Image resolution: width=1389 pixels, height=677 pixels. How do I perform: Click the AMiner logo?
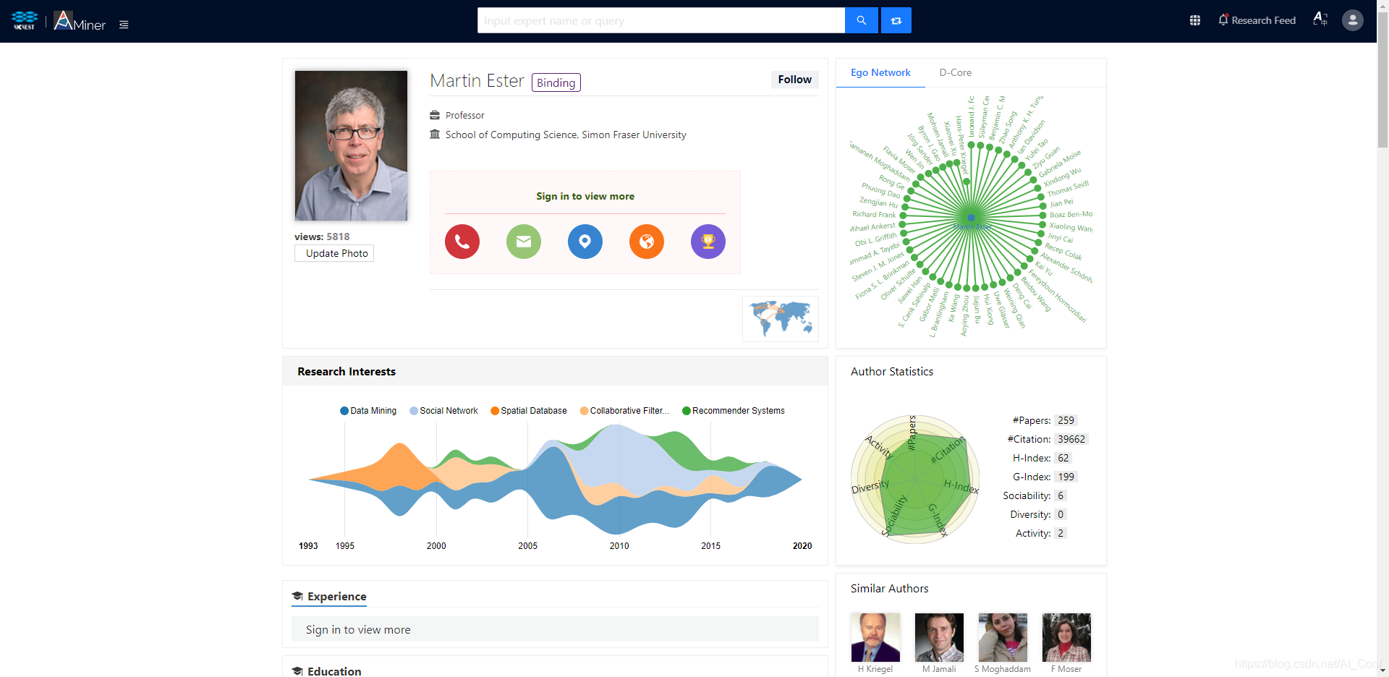click(80, 21)
